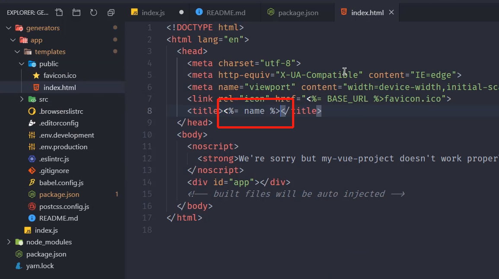499x279 pixels.
Task: Refresh the Explorer with the refresh icon
Action: (x=94, y=13)
